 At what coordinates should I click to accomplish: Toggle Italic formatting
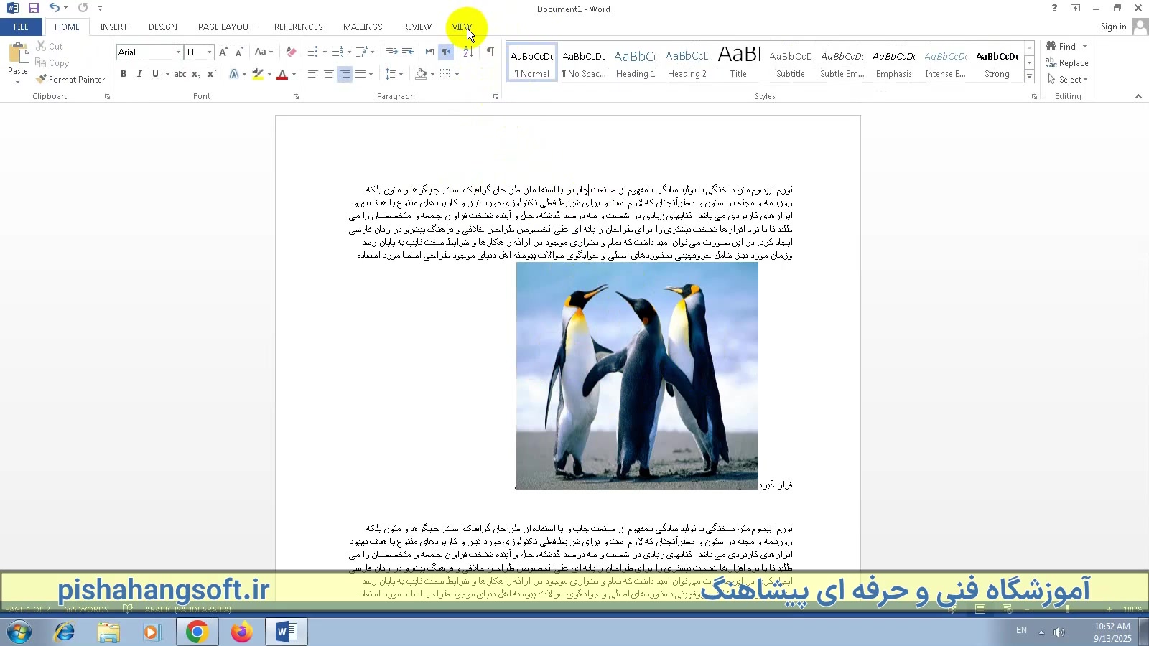click(139, 74)
